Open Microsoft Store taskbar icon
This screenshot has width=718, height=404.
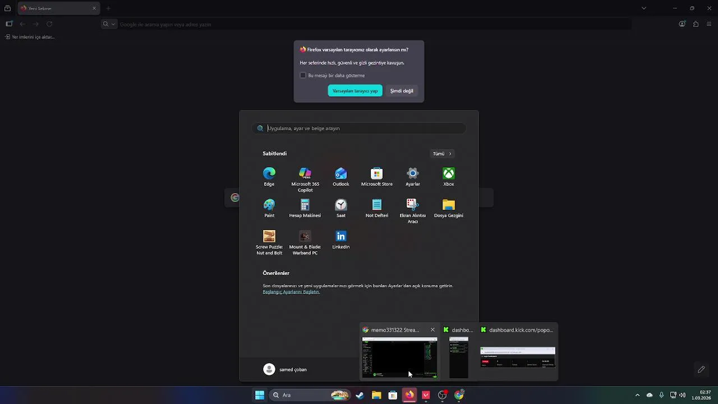(393, 395)
